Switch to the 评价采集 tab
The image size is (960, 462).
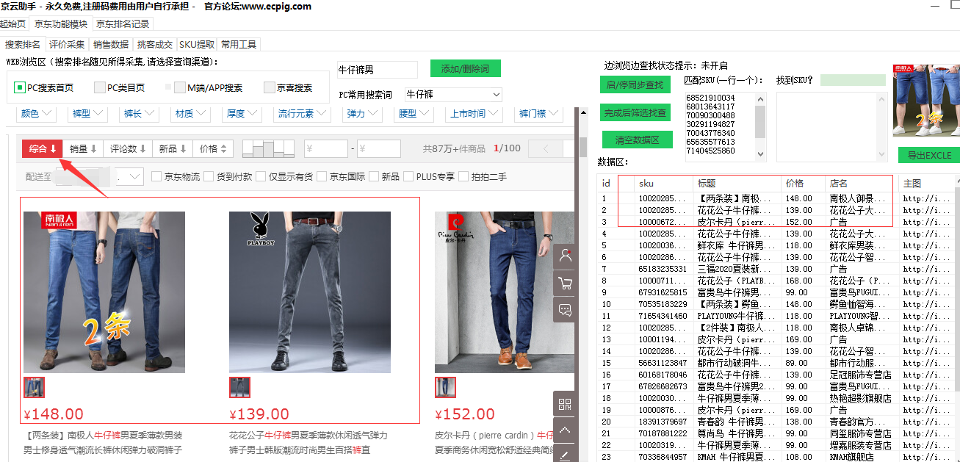click(67, 44)
